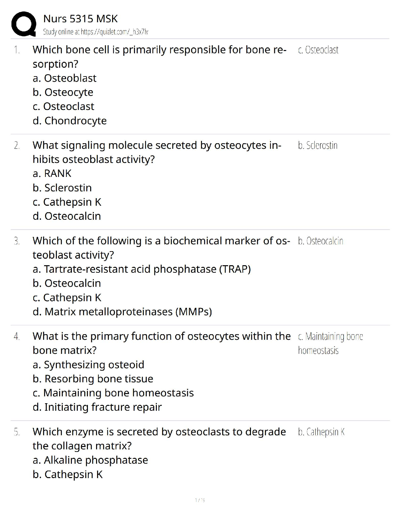
Task: Pick c. Maintaining bone homeostasis choice
Action: (113, 393)
